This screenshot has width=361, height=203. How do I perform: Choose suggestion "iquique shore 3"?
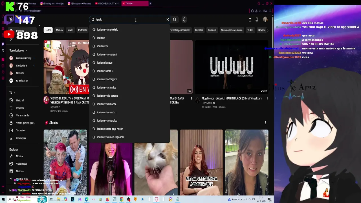[129, 71]
